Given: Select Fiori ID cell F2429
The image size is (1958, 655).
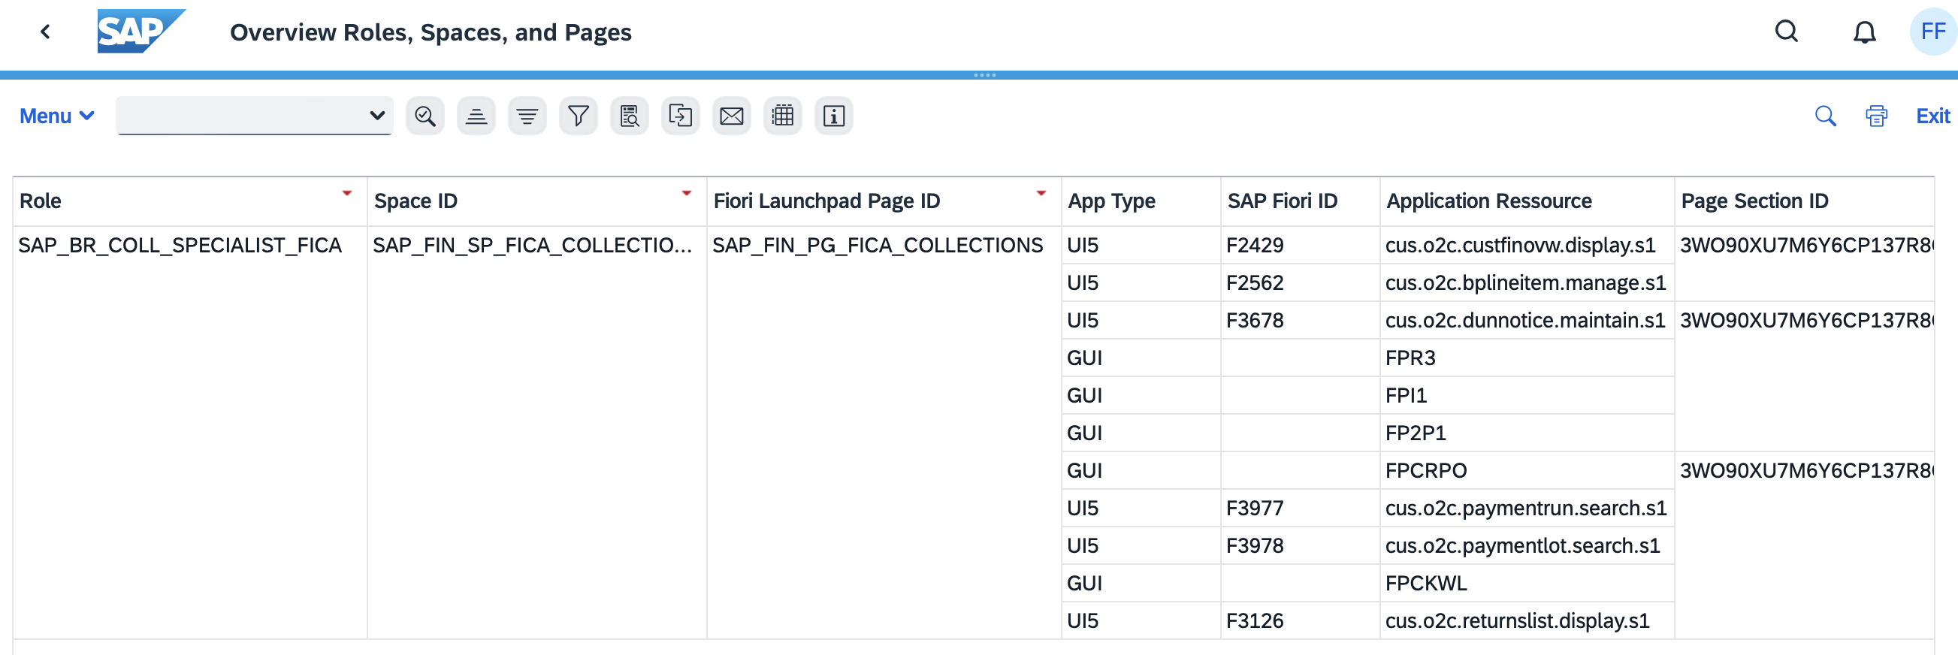Looking at the screenshot, I should click(x=1300, y=246).
